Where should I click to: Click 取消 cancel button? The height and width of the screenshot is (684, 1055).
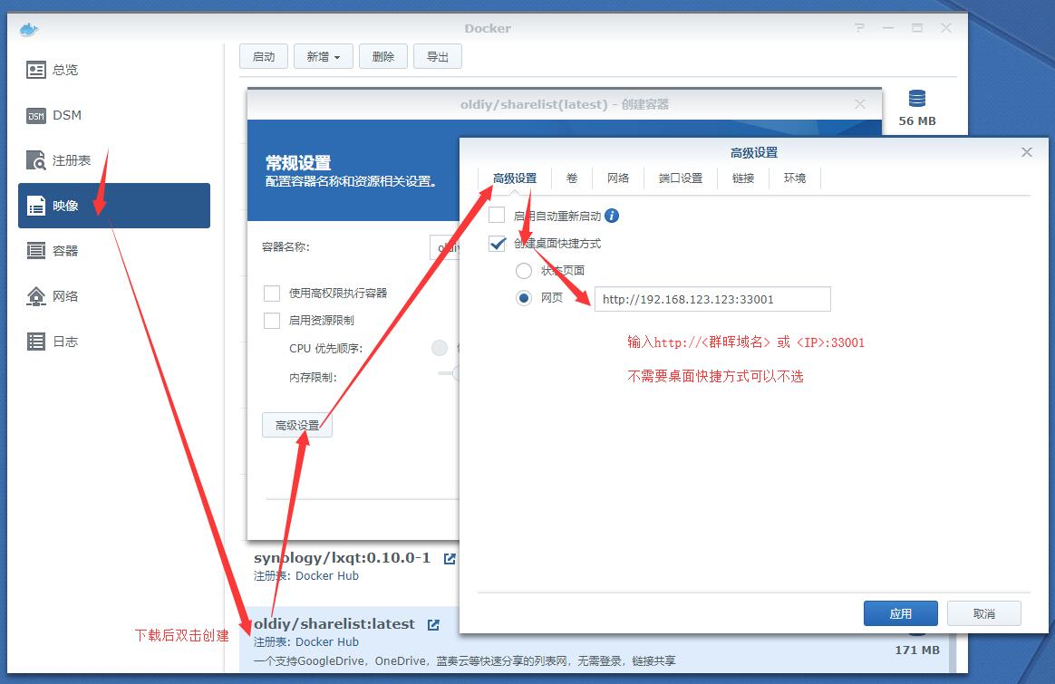[x=983, y=613]
